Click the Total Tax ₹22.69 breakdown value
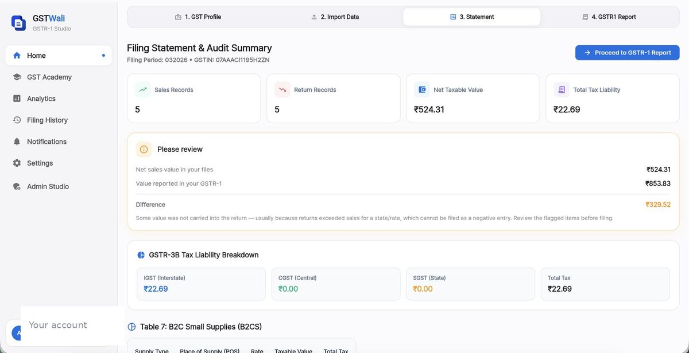Viewport: 689px width, 353px height. pos(560,289)
